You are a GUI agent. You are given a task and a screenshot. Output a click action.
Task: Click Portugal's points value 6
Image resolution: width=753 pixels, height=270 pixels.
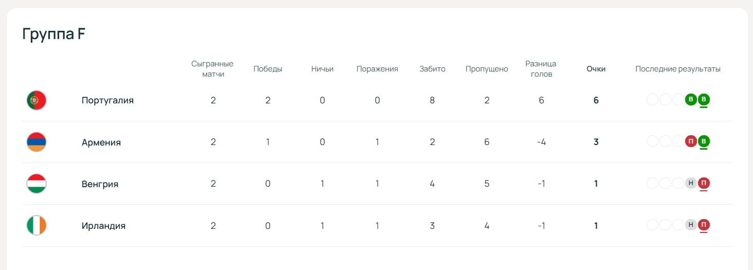pos(596,100)
